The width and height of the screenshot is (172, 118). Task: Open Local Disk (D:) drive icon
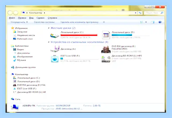pos(106,35)
